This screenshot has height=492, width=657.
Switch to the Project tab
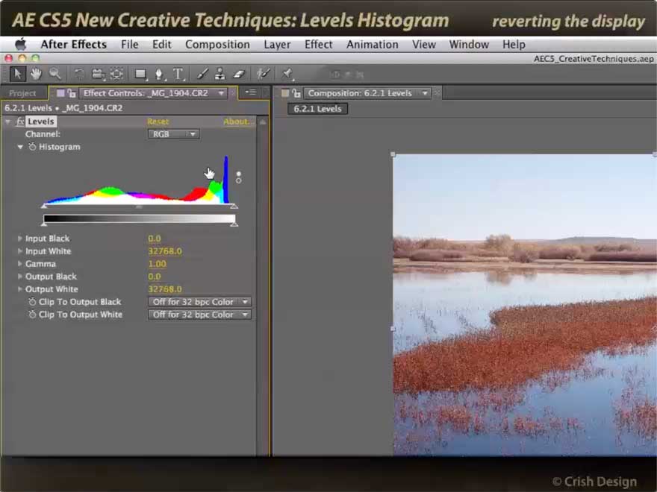(22, 93)
